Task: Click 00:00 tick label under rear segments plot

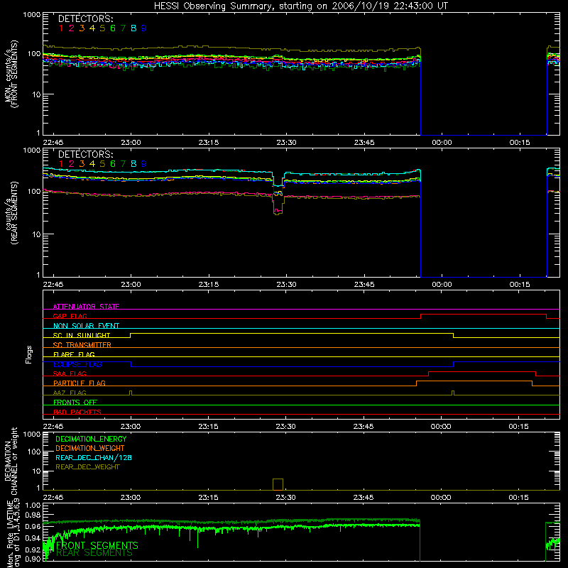Action: pos(442,285)
